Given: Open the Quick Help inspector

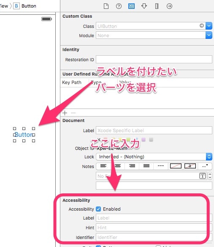Looking at the screenshot, I should (x=119, y=6).
